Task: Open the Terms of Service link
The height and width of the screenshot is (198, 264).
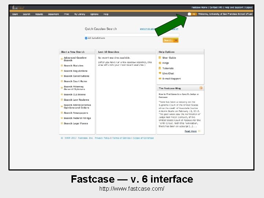Action: 121,138
